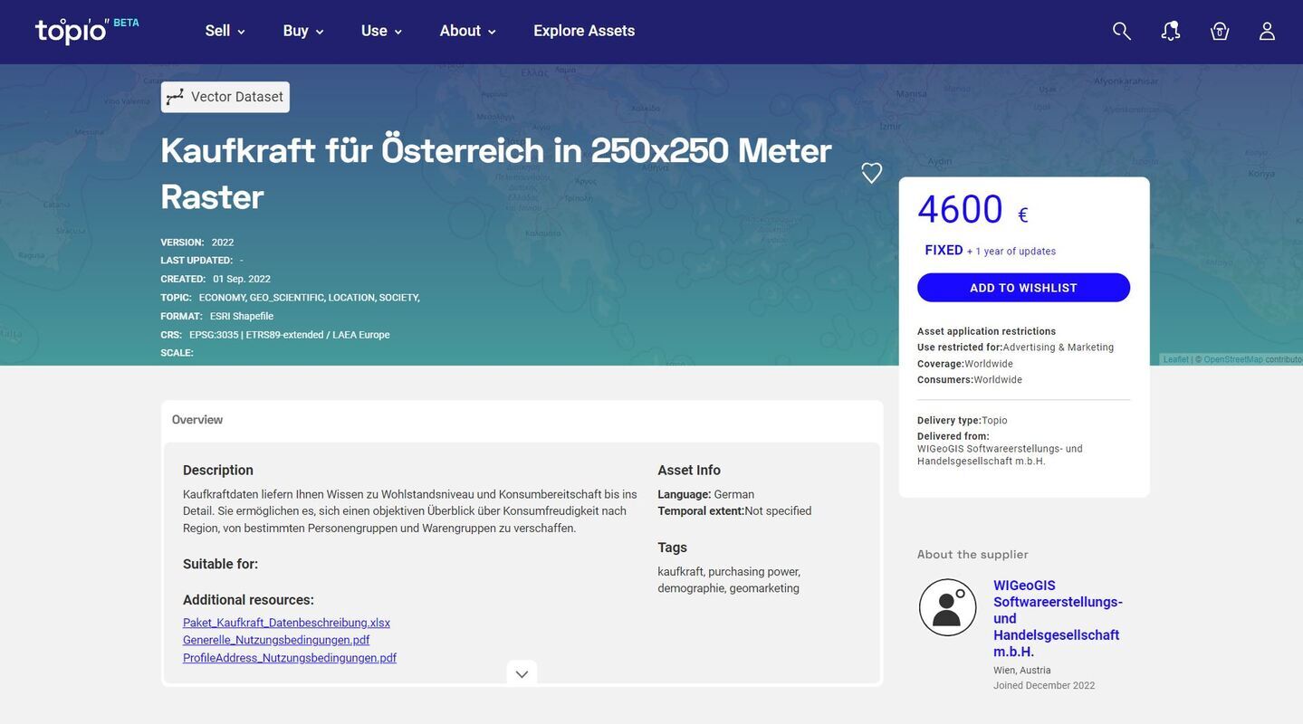Click the Description heading
The width and height of the screenshot is (1303, 724).
point(218,471)
